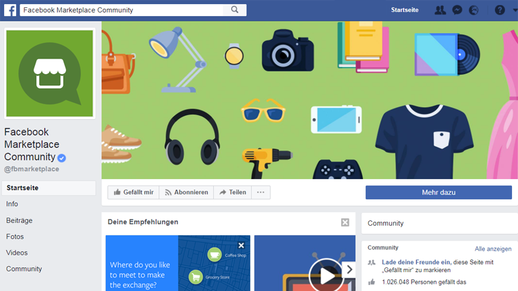The height and width of the screenshot is (291, 518).
Task: Click the Coffee Shop map marker
Action: (214, 255)
